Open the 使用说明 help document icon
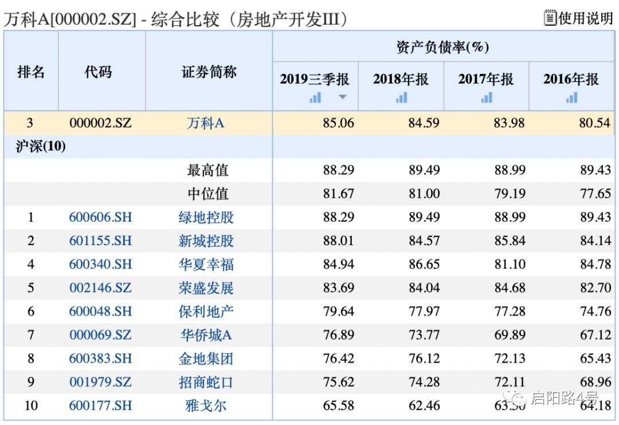 (550, 18)
